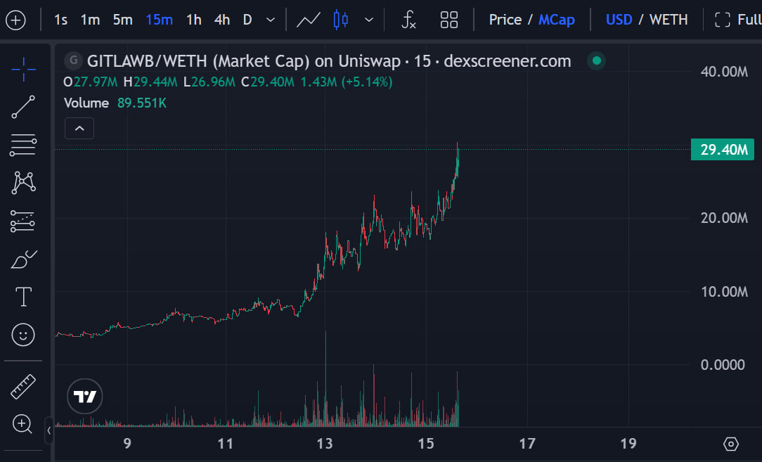
Task: Switch to the 1h timeframe
Action: click(194, 20)
